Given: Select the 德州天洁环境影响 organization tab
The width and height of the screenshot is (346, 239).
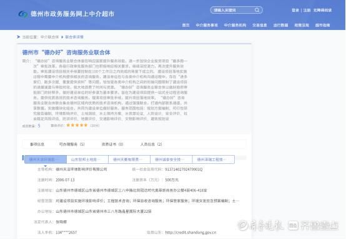Looking at the screenshot, I should pyautogui.click(x=46, y=160).
